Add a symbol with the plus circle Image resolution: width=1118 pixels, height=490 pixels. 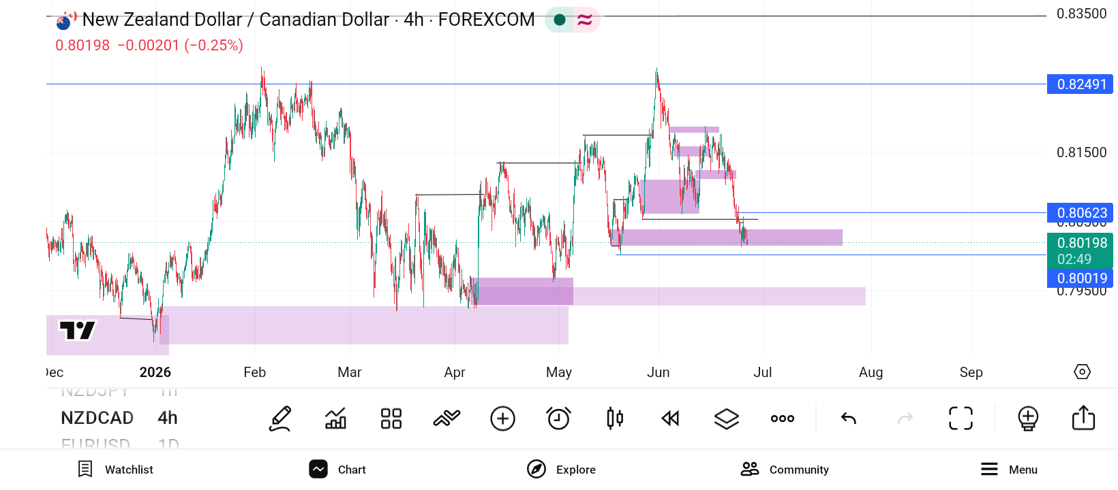pyautogui.click(x=502, y=419)
